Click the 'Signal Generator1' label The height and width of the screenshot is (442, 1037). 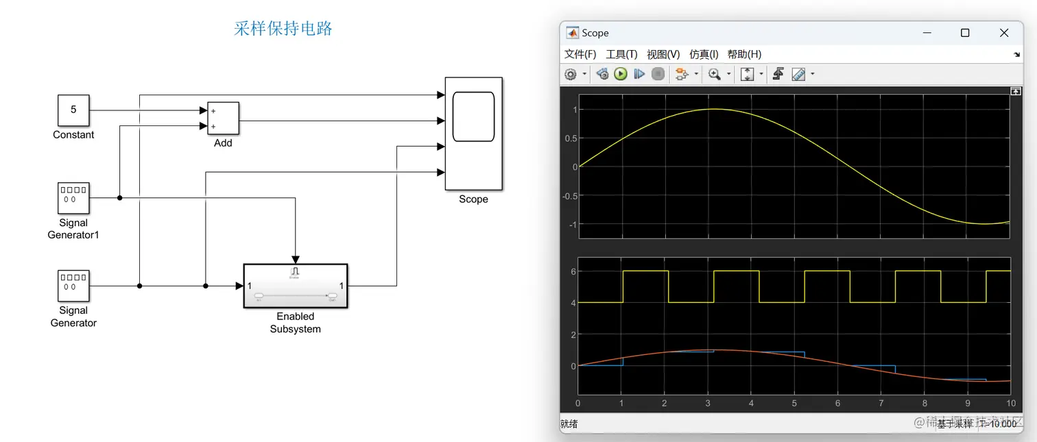click(x=73, y=229)
